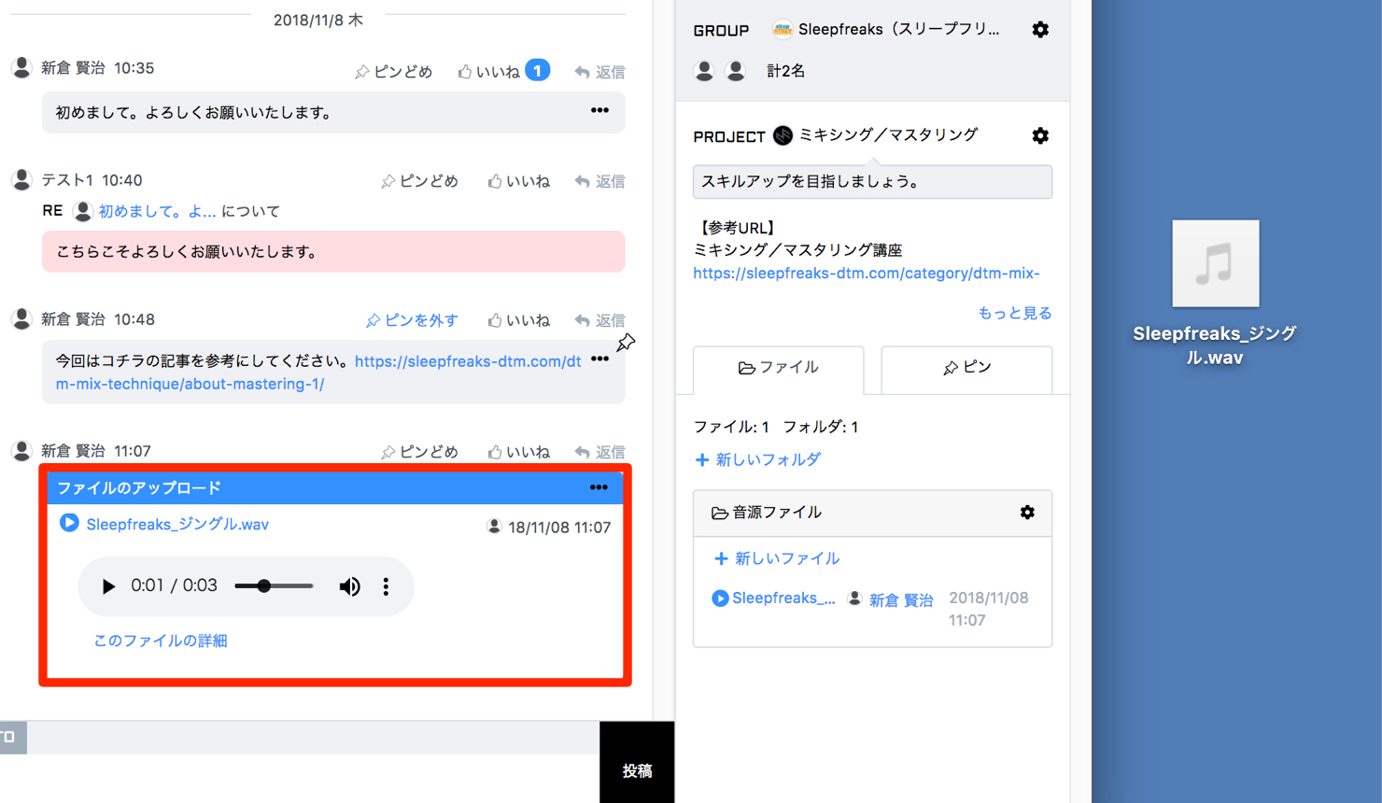
Task: Open more options for 初めまして message
Action: click(x=599, y=111)
